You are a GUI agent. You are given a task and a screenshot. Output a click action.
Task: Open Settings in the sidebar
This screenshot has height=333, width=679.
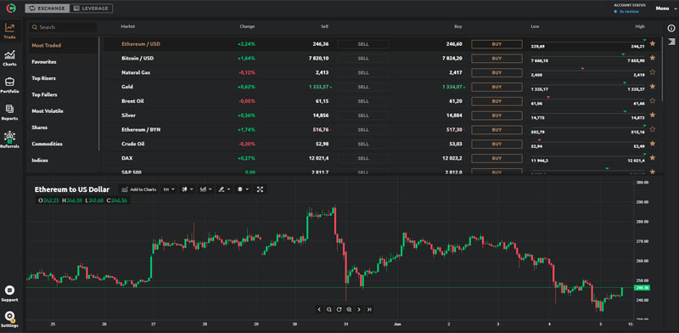tap(9, 319)
